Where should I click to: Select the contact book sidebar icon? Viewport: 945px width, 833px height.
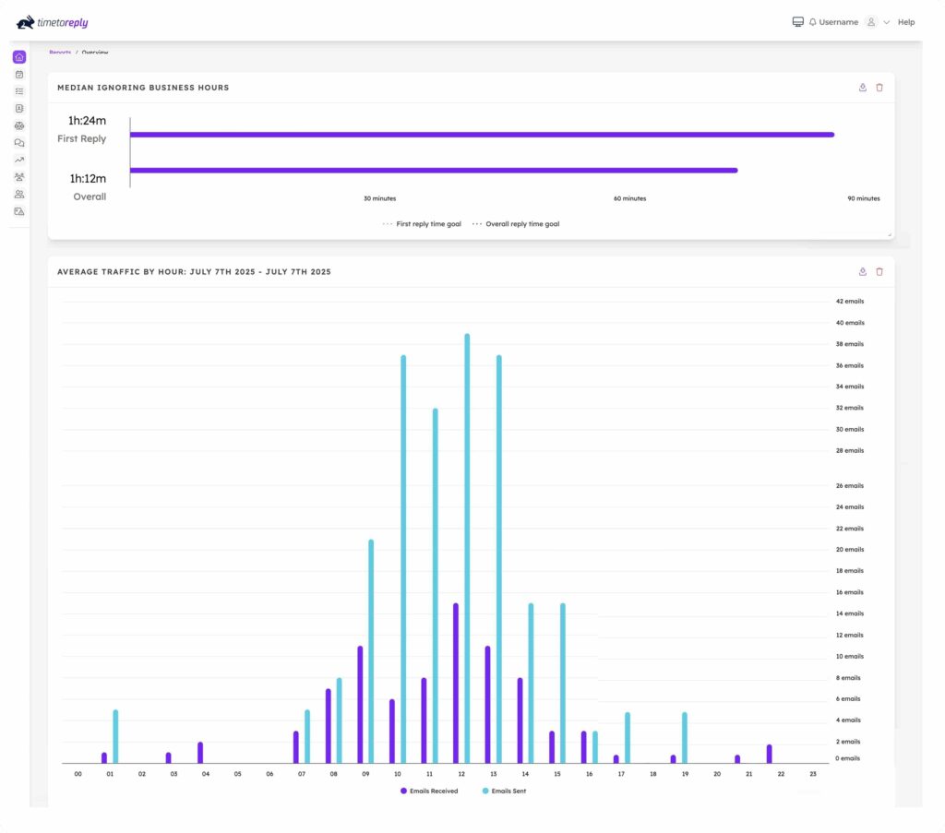point(19,109)
